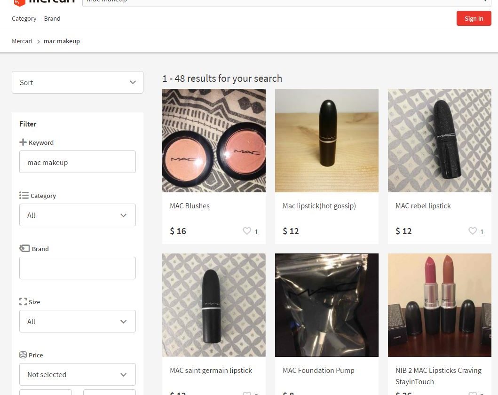Open the MAC Foundation Pump product photo
The width and height of the screenshot is (498, 395).
(327, 305)
